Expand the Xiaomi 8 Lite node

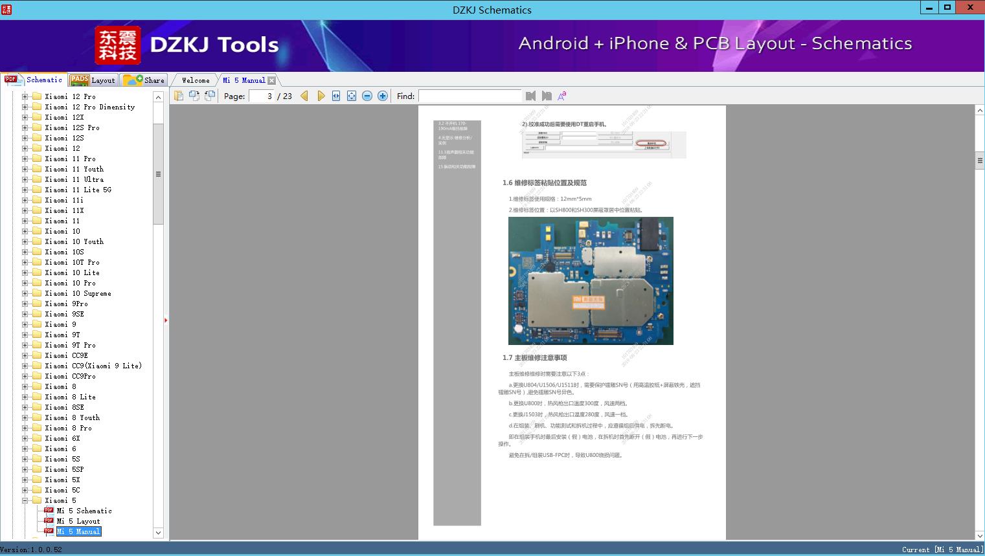pos(25,397)
